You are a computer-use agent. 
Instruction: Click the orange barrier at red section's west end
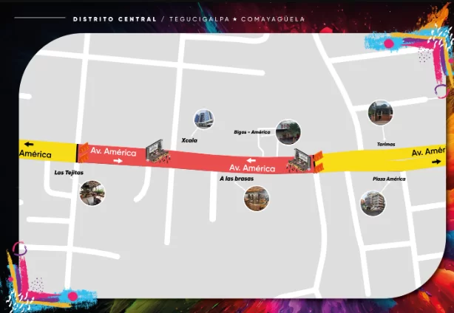(84, 153)
